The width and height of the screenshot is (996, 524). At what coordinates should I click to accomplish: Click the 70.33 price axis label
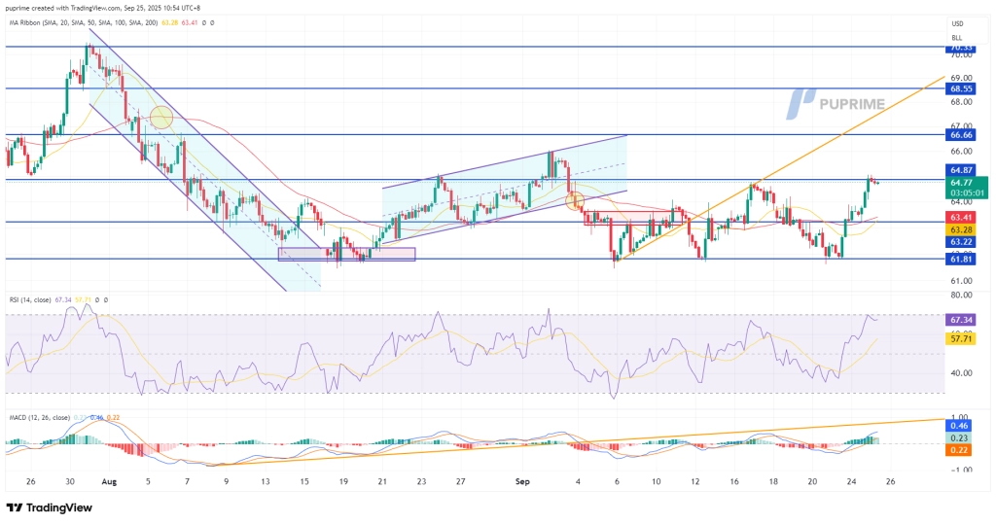coord(959,48)
